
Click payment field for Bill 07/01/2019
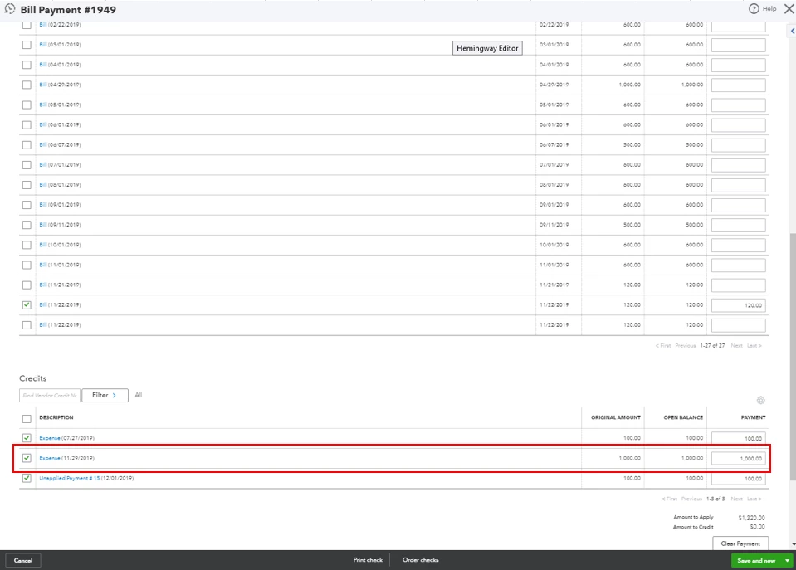[x=738, y=165]
